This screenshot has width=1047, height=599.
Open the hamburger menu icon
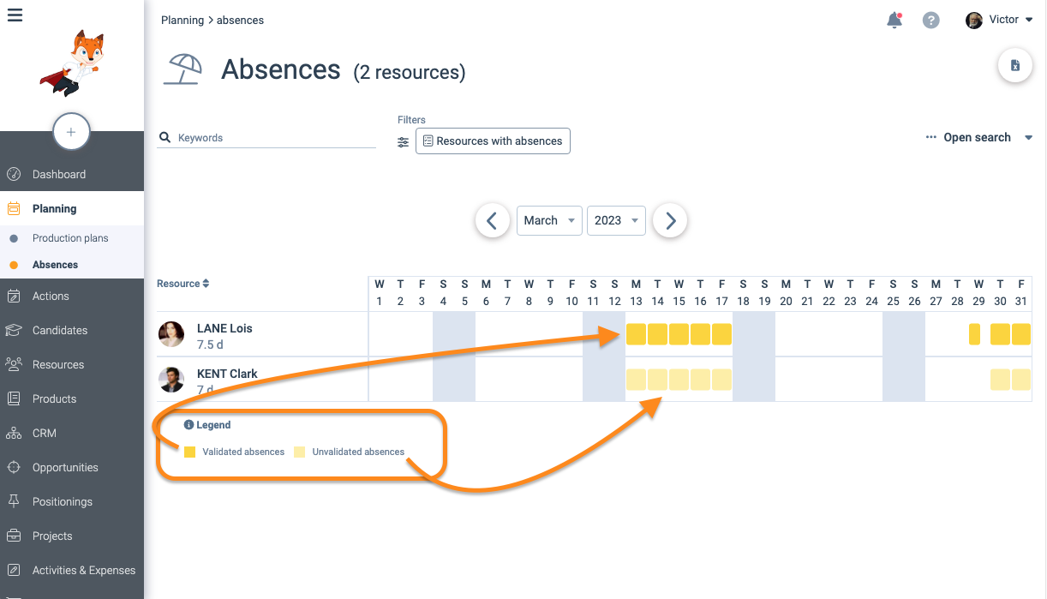(x=15, y=15)
